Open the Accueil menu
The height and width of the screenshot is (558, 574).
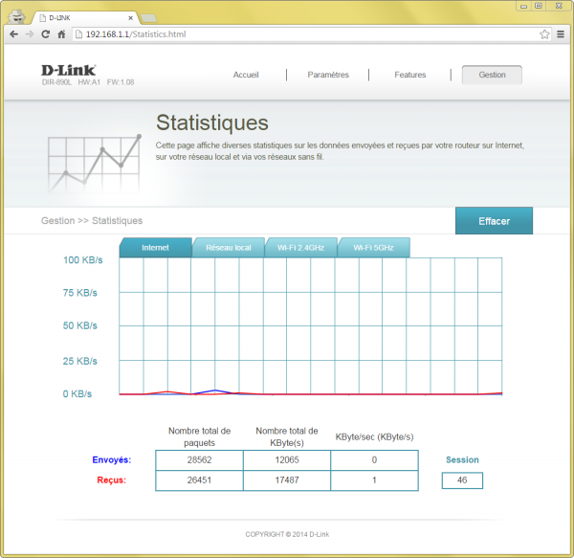pos(246,75)
